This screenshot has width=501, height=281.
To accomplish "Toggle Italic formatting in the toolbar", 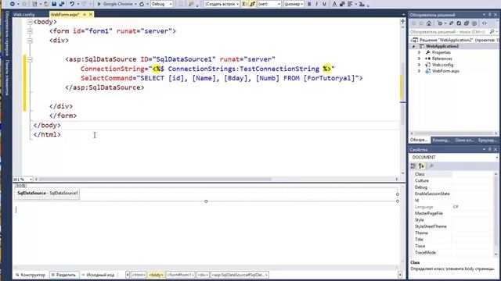I will (x=316, y=4).
